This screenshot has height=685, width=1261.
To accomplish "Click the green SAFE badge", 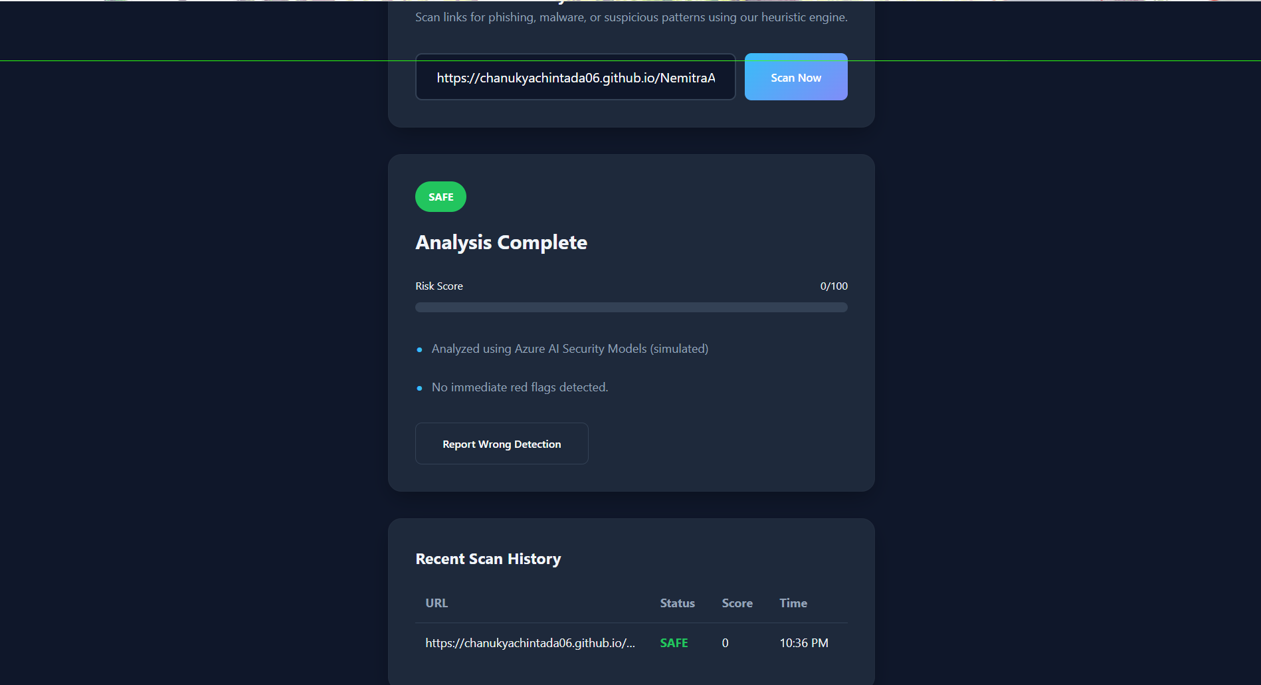I will tap(440, 197).
